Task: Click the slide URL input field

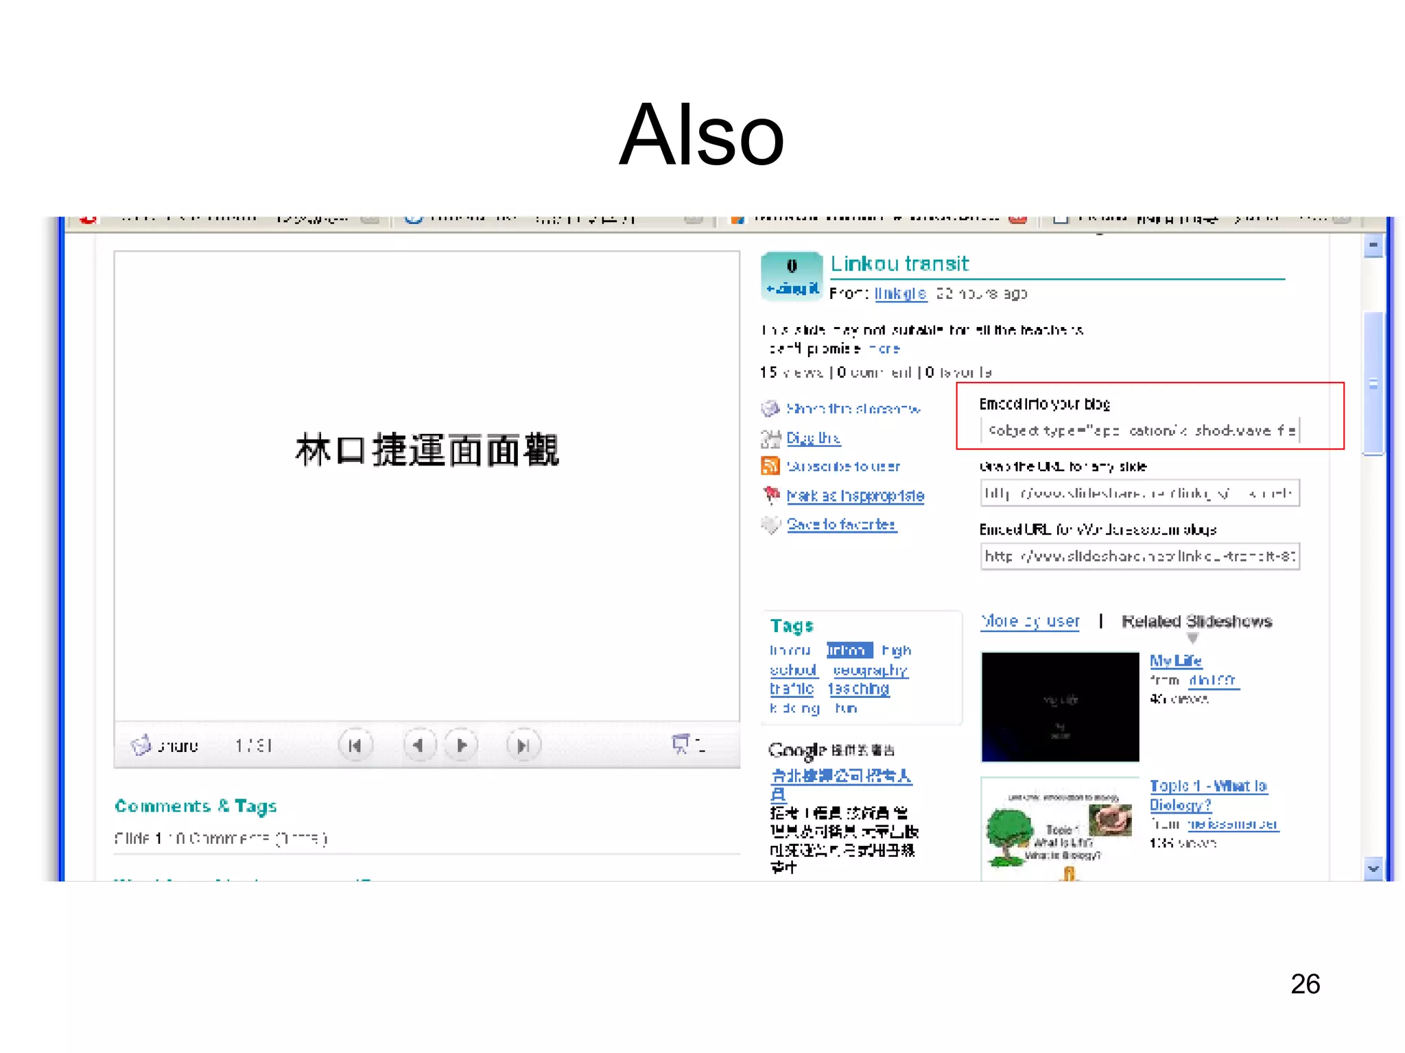Action: coord(1140,493)
